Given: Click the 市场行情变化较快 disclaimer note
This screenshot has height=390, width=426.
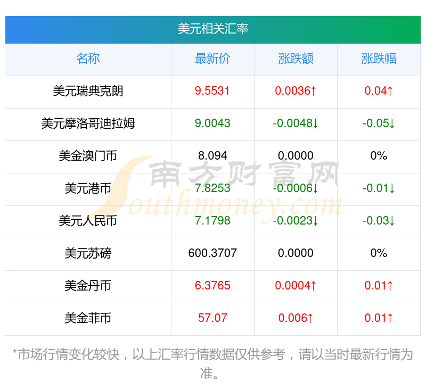Looking at the screenshot, I should (212, 364).
